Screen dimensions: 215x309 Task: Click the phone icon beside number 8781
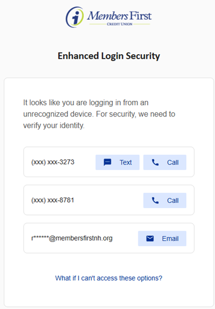point(155,201)
